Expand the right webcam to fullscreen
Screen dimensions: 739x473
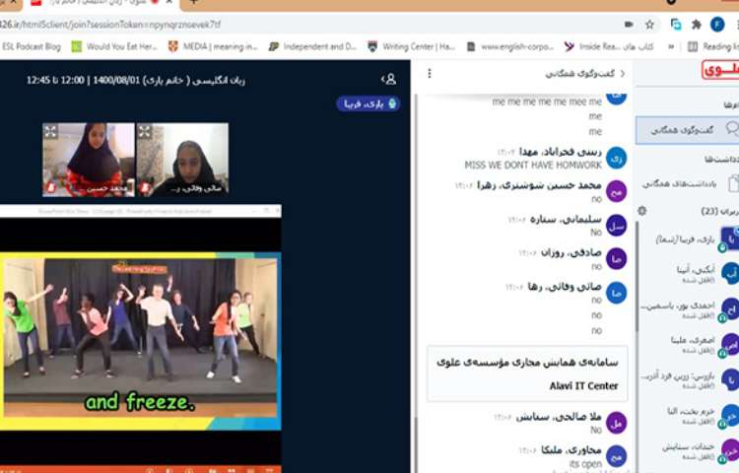click(x=144, y=131)
